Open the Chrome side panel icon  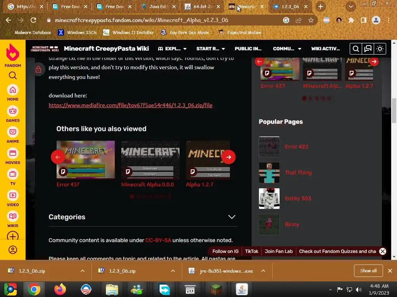[364, 20]
